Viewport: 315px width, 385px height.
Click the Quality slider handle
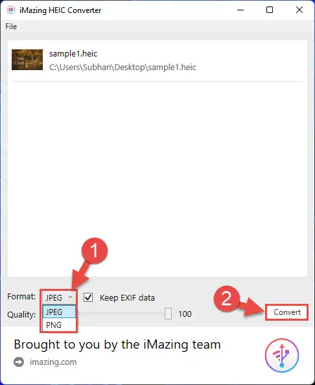coord(168,314)
